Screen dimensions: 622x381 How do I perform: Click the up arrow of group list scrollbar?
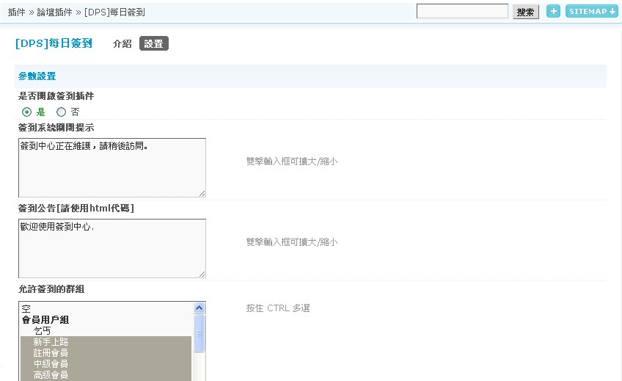[199, 308]
